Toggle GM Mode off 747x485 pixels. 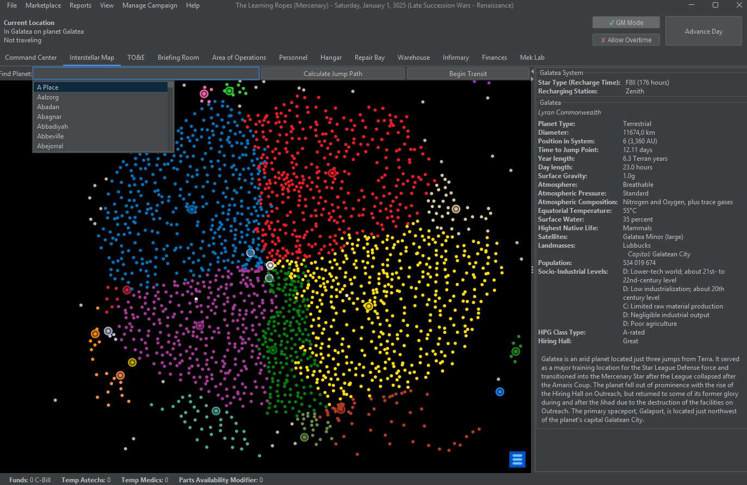(x=626, y=23)
